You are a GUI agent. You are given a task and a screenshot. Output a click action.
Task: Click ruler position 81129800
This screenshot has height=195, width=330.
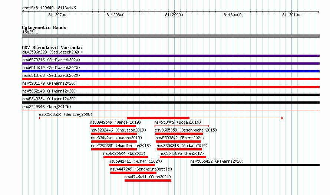116,15
